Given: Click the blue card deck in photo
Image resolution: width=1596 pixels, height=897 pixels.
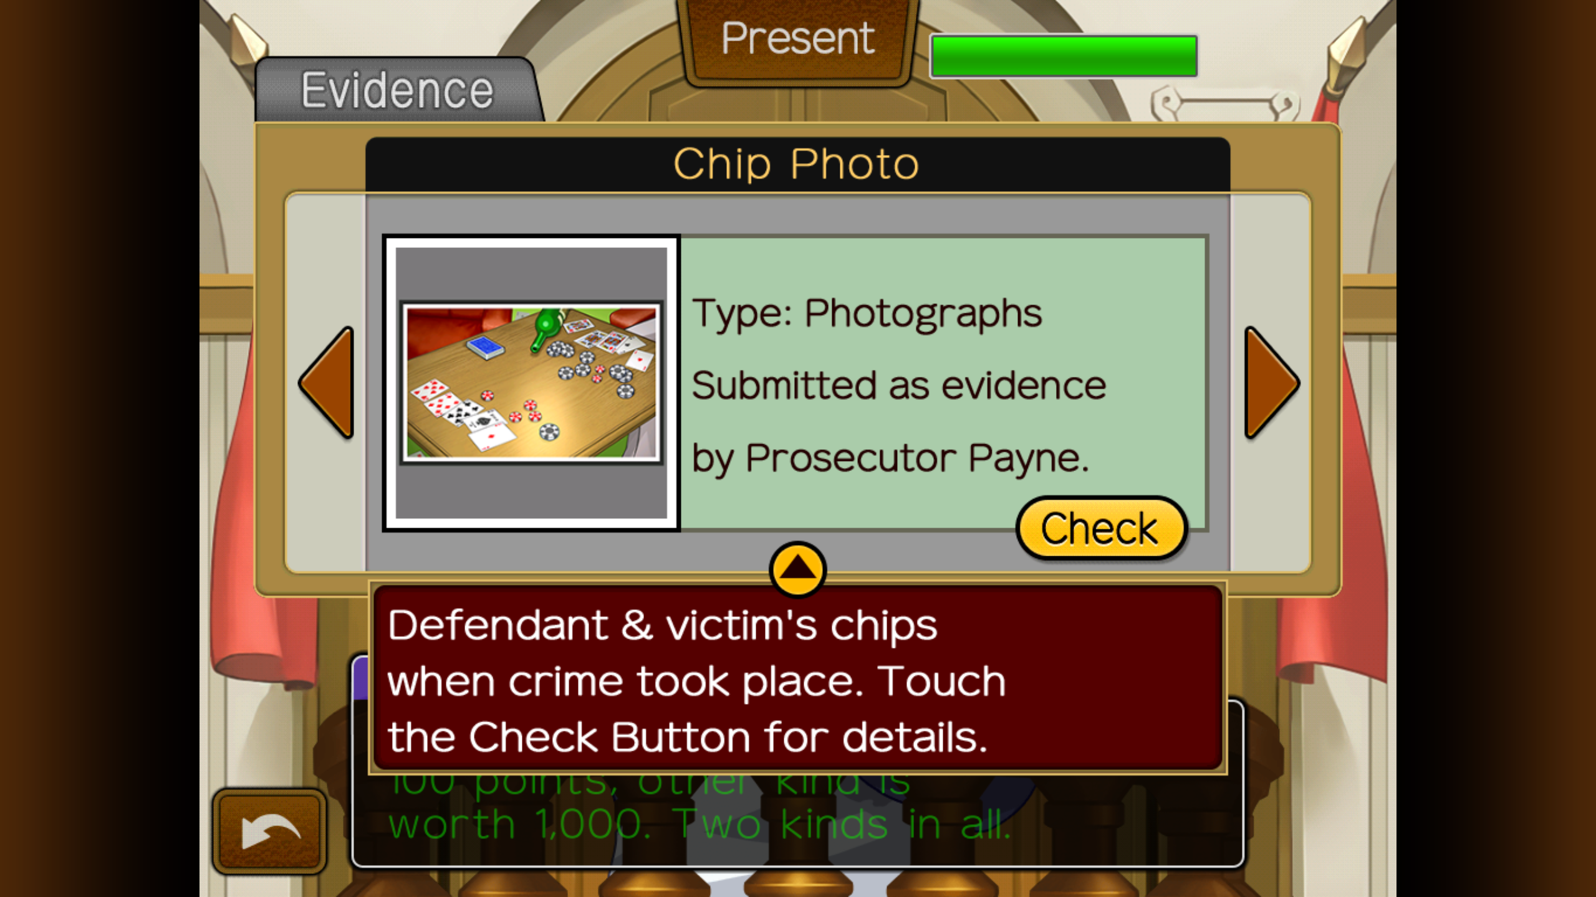Looking at the screenshot, I should [486, 347].
